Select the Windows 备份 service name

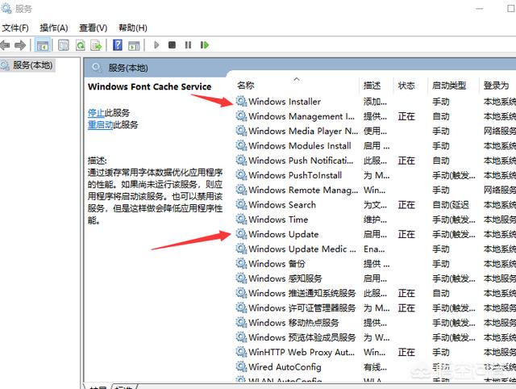(x=277, y=264)
